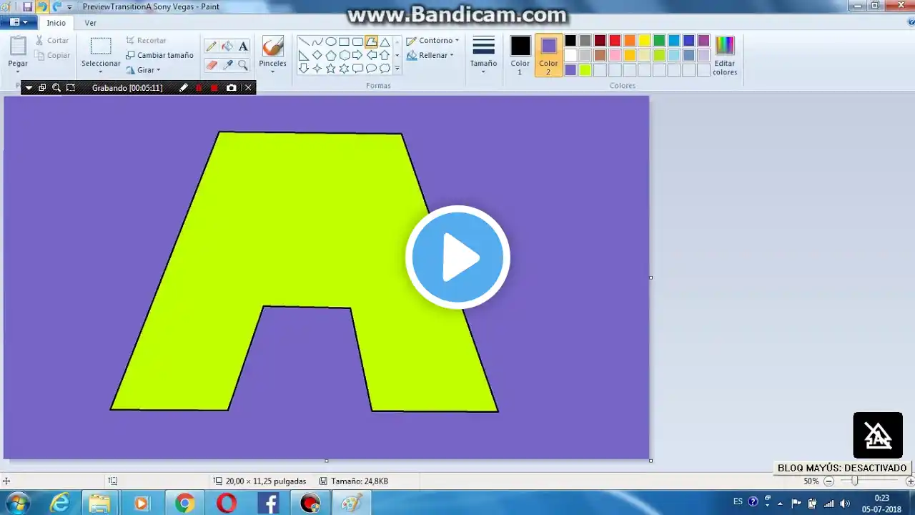Switch to the Ver ribbon tab
Viewport: 915px width, 515px height.
coord(91,22)
